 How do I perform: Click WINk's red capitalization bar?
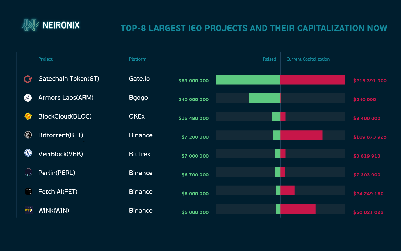[x=298, y=209]
